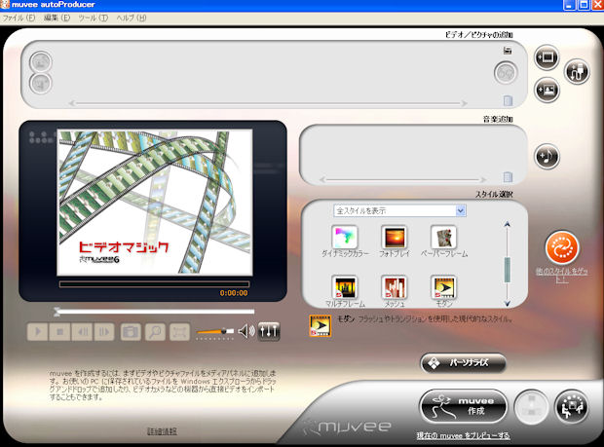The image size is (604, 447).
Task: Select the マルチフレーム style icon
Action: pos(344,287)
